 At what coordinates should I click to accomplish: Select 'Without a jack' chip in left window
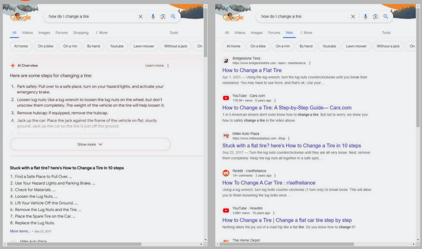click(176, 46)
